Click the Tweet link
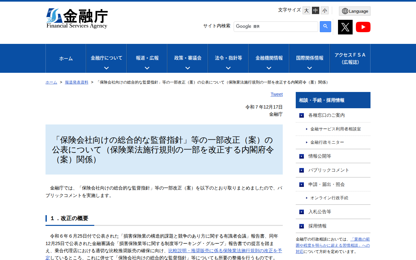The height and width of the screenshot is (260, 416). pos(277,94)
